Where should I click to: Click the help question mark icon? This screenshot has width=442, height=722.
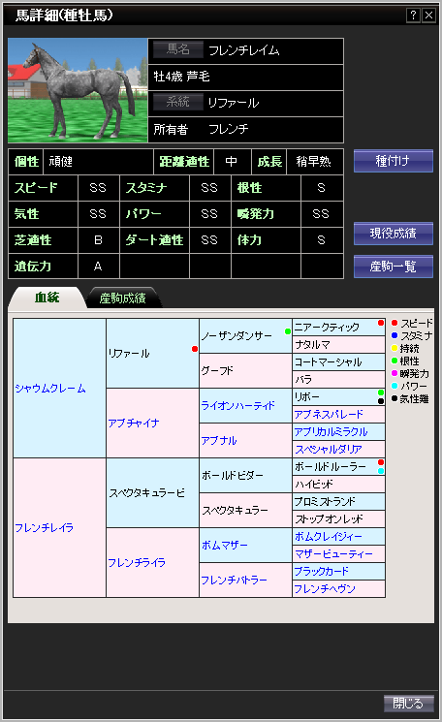tap(414, 16)
